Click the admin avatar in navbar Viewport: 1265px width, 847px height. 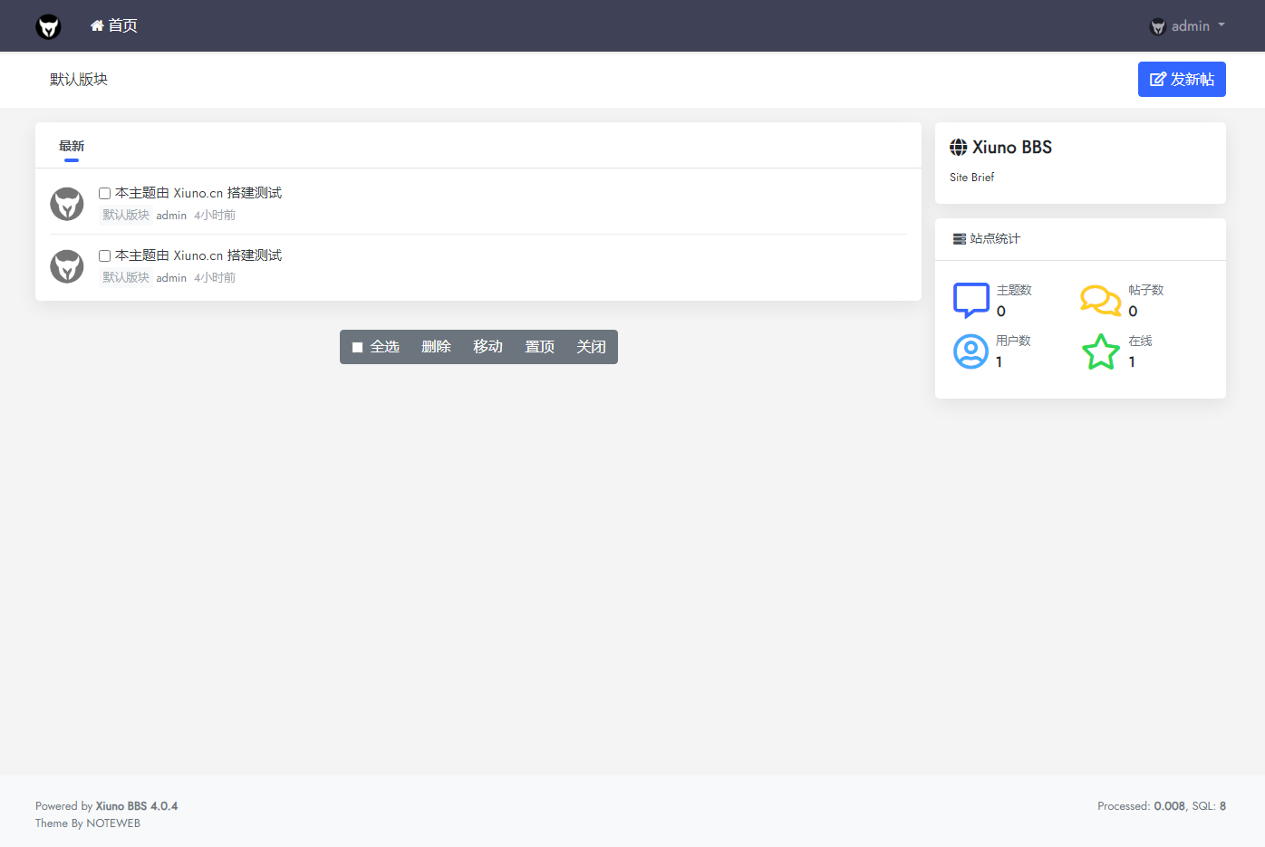coord(1157,26)
